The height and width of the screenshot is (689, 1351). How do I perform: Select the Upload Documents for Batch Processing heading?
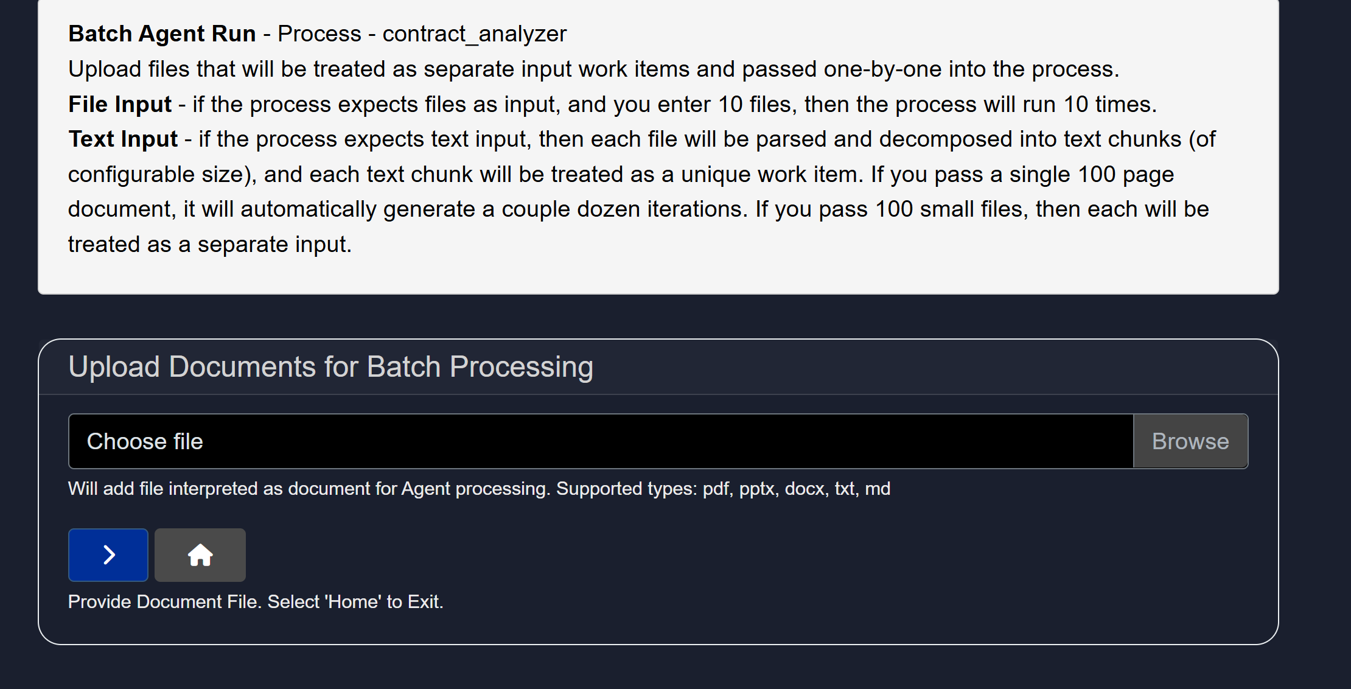click(330, 367)
